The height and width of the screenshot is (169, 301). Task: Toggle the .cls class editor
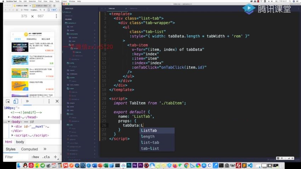click(46, 157)
